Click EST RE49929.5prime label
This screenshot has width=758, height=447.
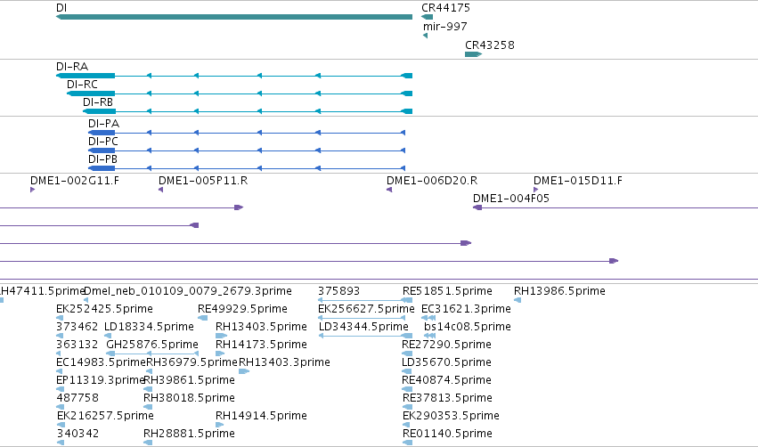coord(242,309)
